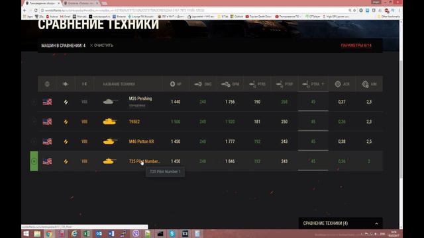Open a new Chrome tab
This screenshot has height=238, width=424.
pos(105,3)
